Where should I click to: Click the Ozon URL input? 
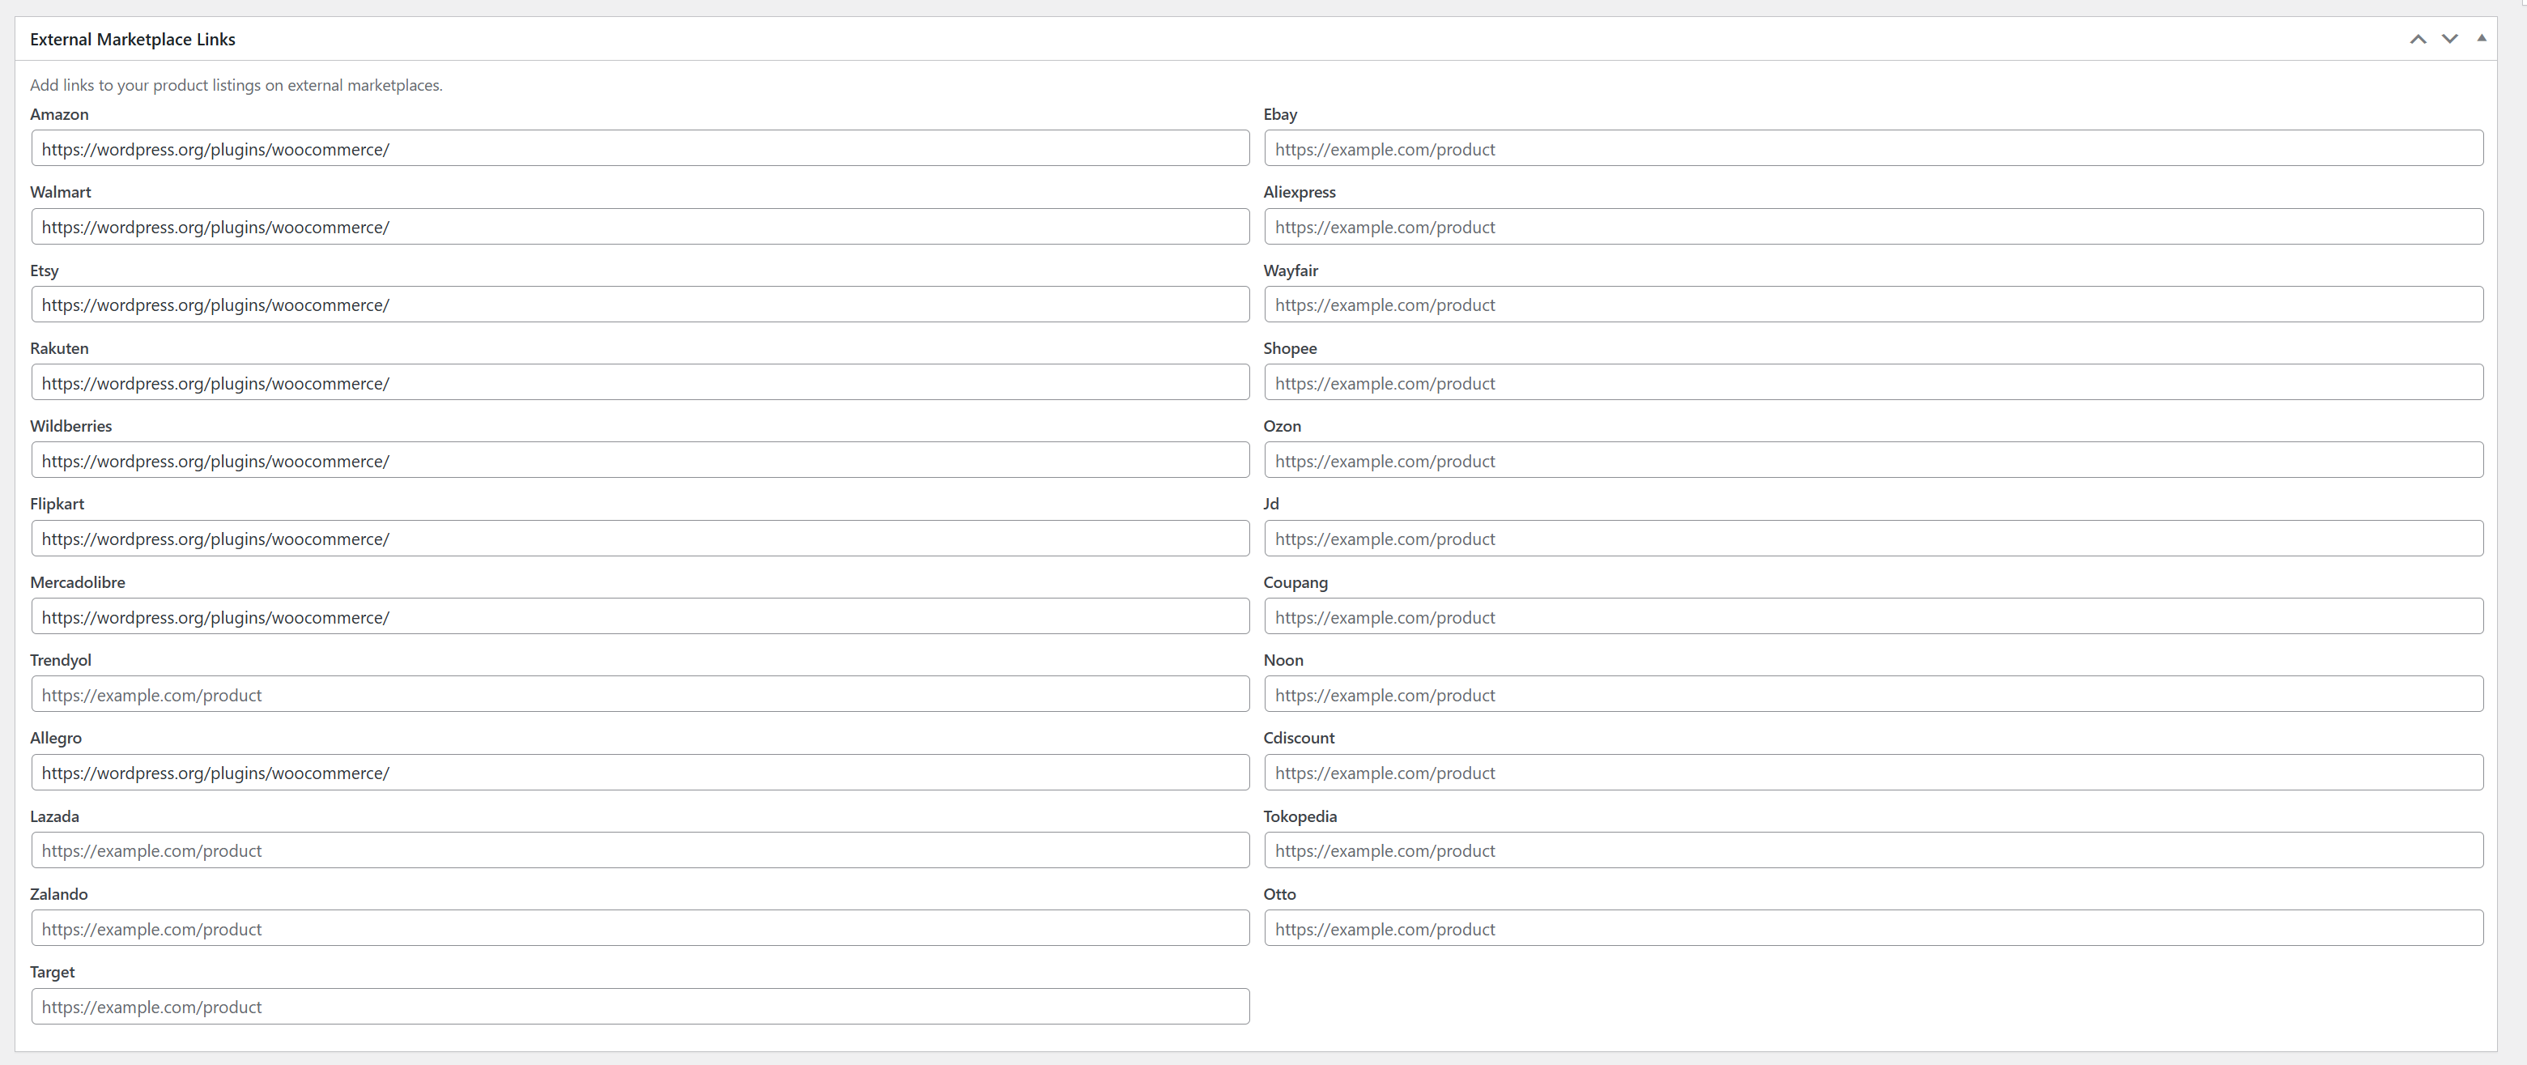pos(1874,459)
